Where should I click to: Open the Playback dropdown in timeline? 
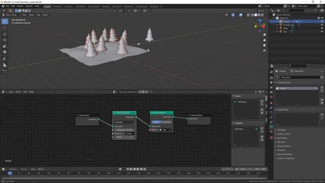tap(14, 169)
